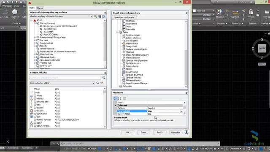Click the round expand dialog arrow icon
Screen dimensions: 270x152
[186, 132]
